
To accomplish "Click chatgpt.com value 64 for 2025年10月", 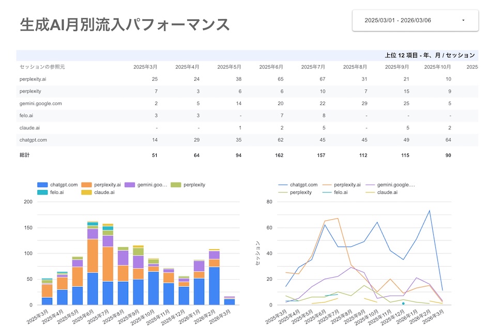I will [x=448, y=140].
